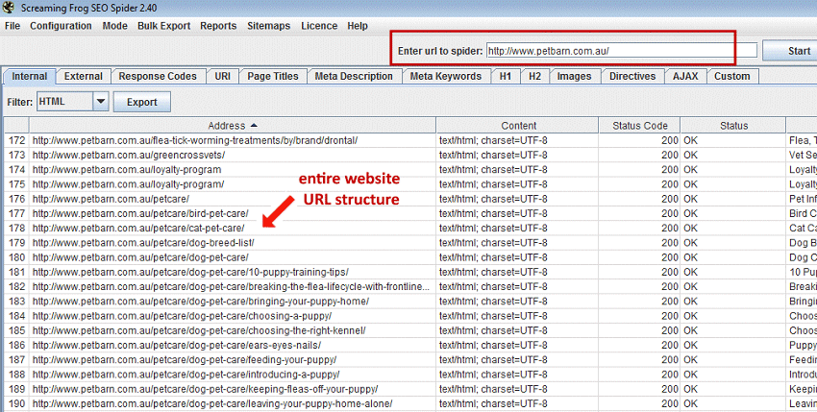Open the Bulk Export menu
Viewport: 817px width, 412px height.
pyautogui.click(x=163, y=26)
